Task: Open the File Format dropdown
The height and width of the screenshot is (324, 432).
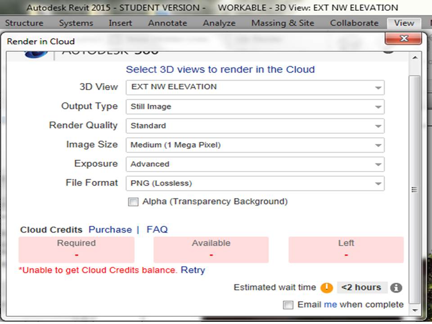Action: pyautogui.click(x=255, y=184)
